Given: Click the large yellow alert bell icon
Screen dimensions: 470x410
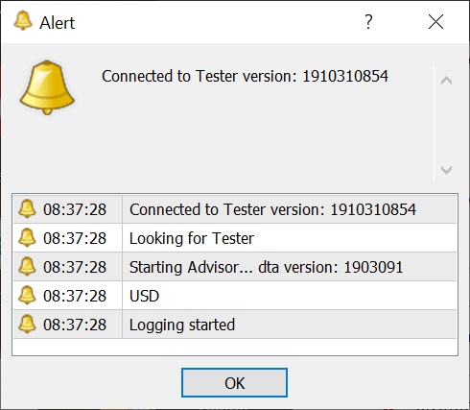Looking at the screenshot, I should pos(47,87).
